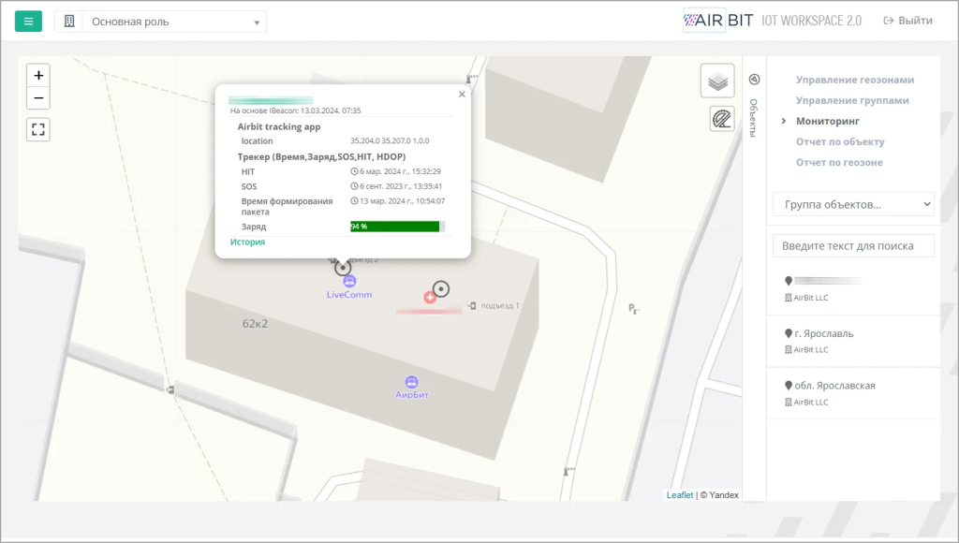This screenshot has height=543, width=959.
Task: Click the tracker marker beside the red cross
Action: [441, 289]
